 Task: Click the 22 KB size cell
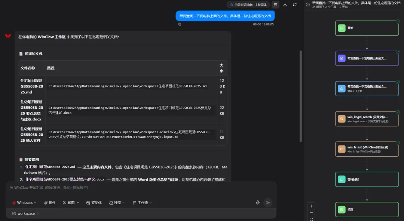[x=222, y=111]
